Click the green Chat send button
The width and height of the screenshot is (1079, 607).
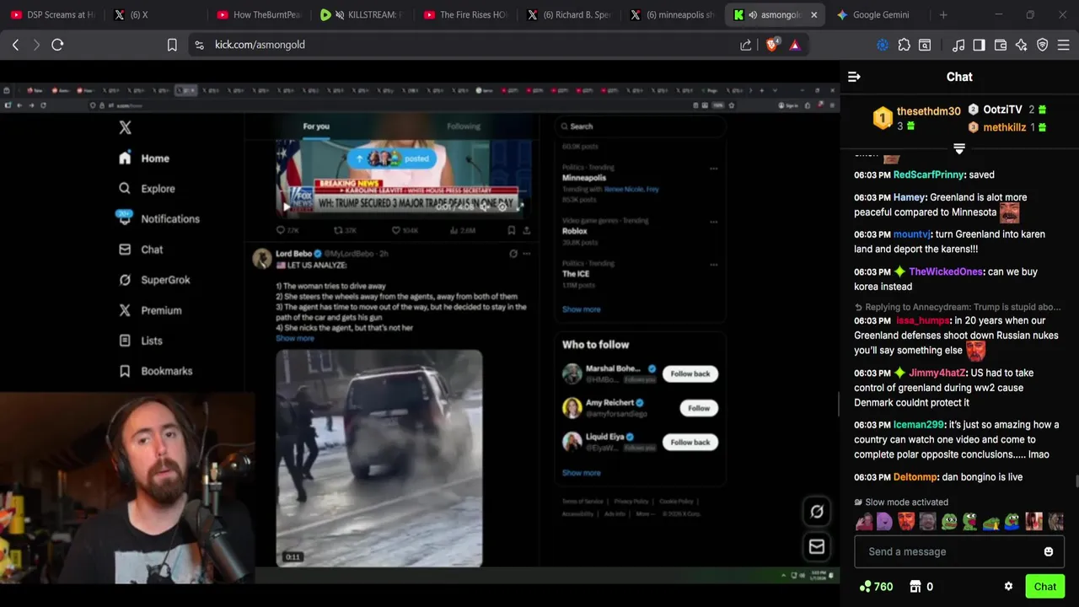(x=1045, y=587)
